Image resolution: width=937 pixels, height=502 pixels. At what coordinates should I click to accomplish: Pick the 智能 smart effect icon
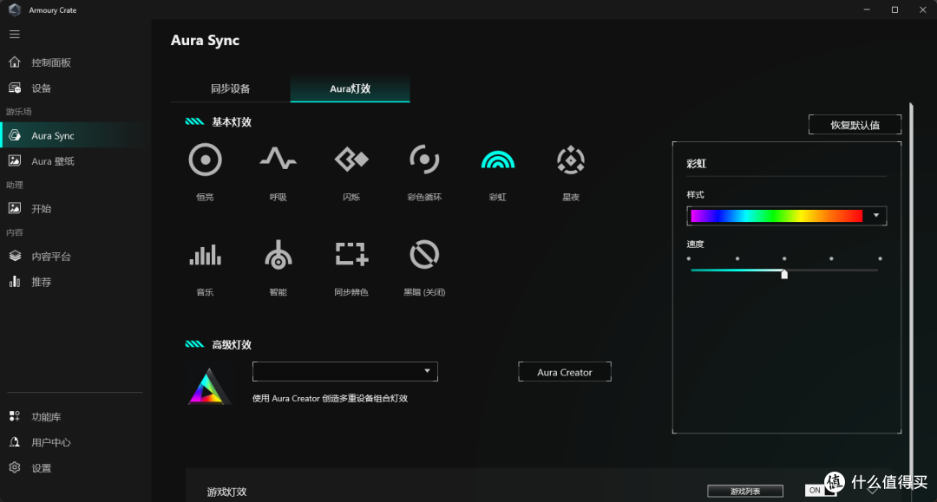pyautogui.click(x=278, y=255)
